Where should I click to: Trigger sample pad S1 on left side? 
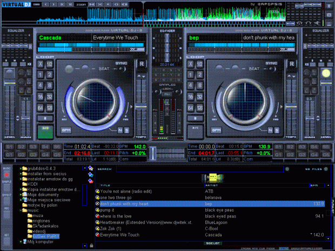pos(9,147)
